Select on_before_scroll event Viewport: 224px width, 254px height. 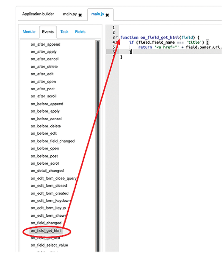point(45,163)
